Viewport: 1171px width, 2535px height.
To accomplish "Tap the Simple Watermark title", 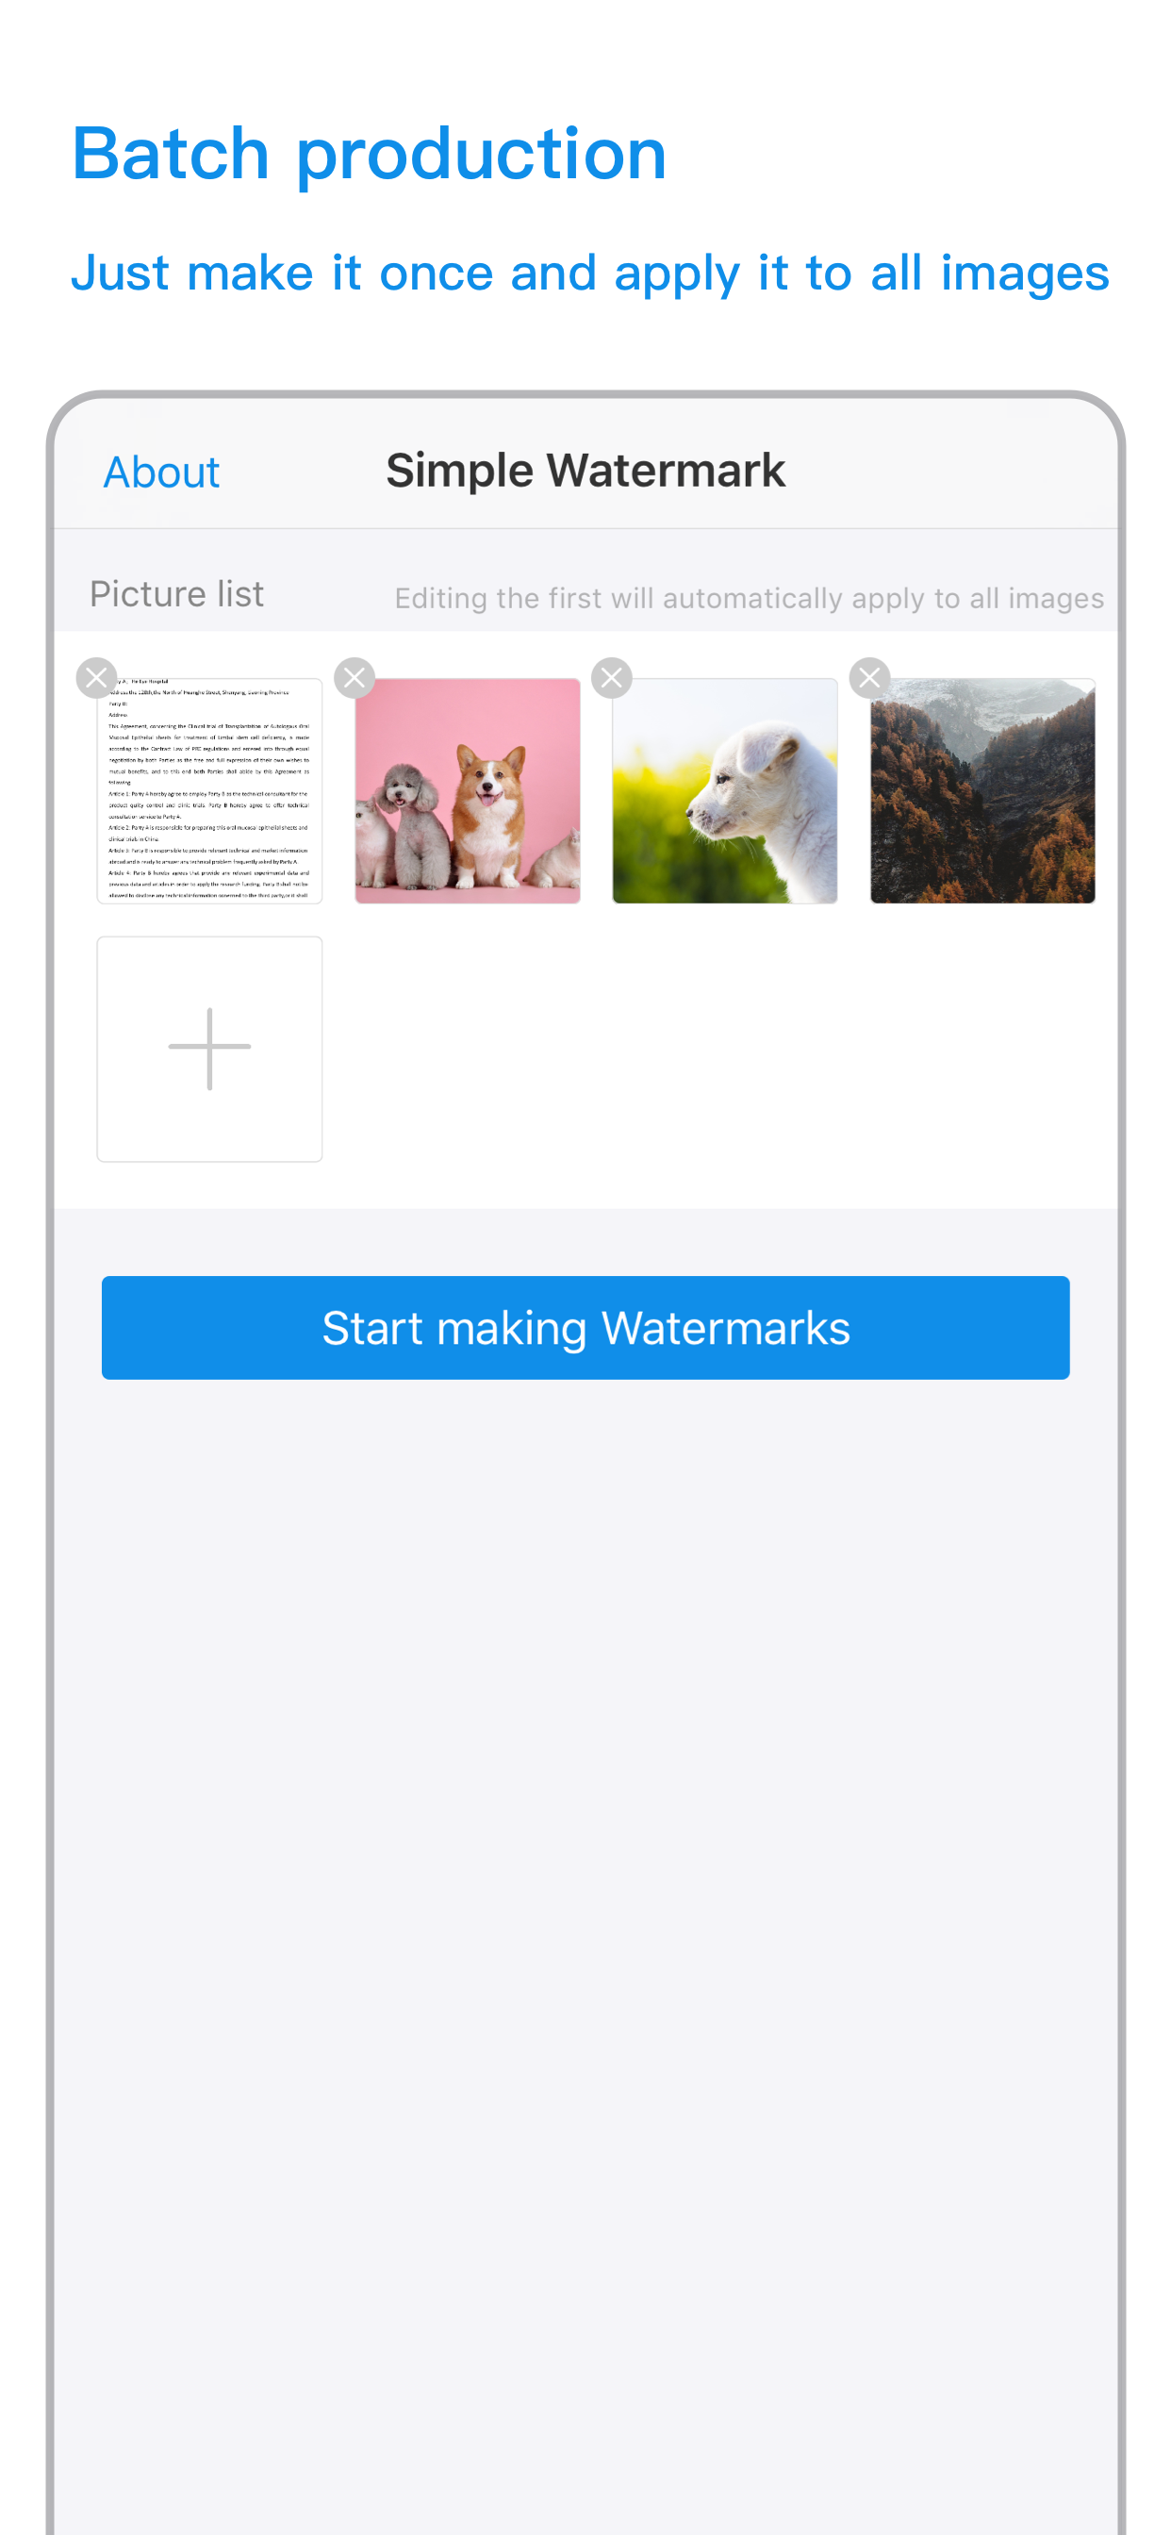I will [585, 471].
